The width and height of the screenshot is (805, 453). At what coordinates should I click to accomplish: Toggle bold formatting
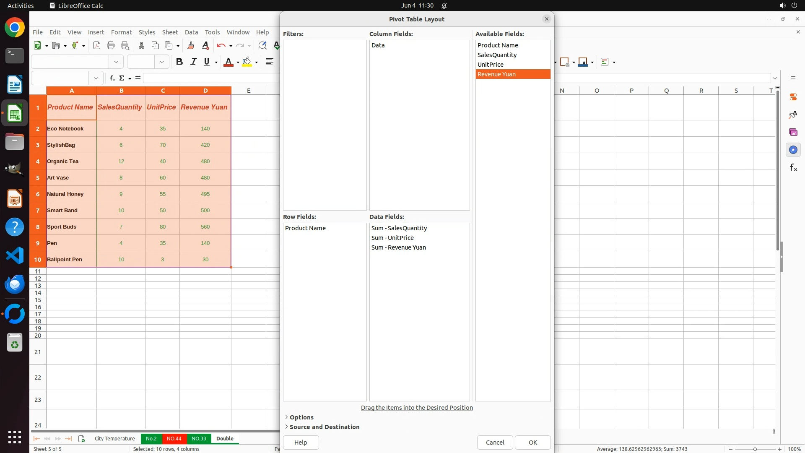[x=179, y=62]
